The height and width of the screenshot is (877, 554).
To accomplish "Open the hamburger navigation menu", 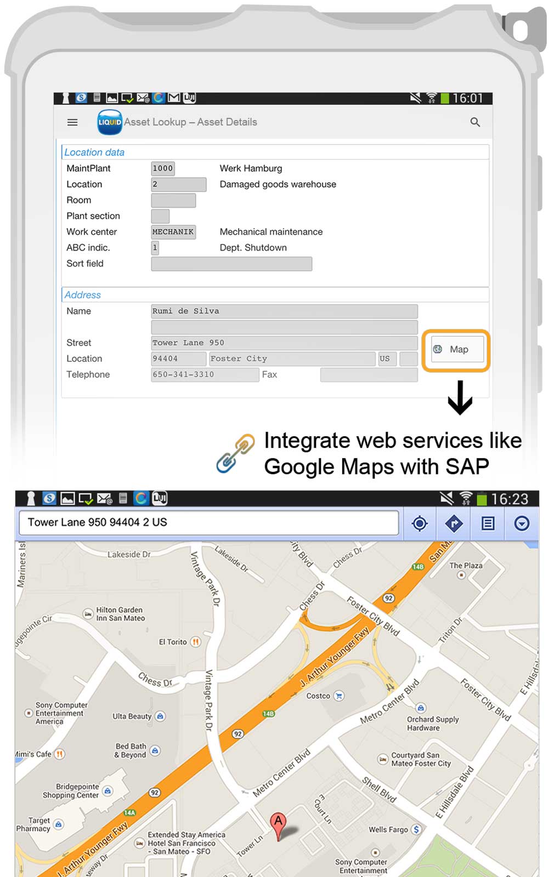I will (72, 122).
